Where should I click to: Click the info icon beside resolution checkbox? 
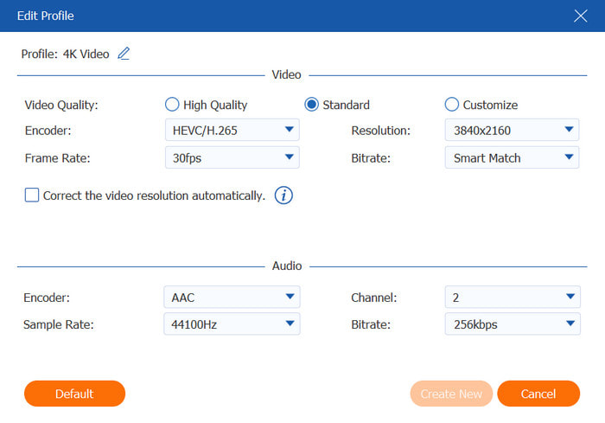tap(283, 195)
